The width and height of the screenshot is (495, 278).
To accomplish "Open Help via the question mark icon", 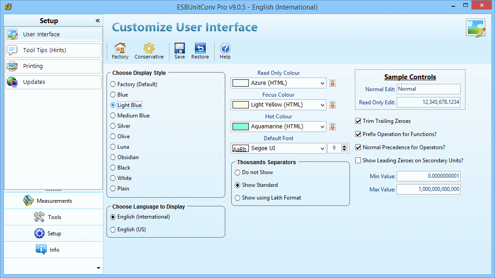I will 225,48.
